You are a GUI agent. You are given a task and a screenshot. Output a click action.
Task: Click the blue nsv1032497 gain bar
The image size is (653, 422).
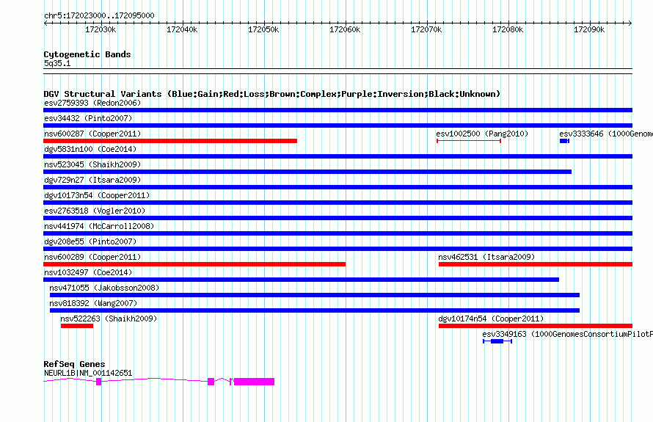[x=301, y=280]
